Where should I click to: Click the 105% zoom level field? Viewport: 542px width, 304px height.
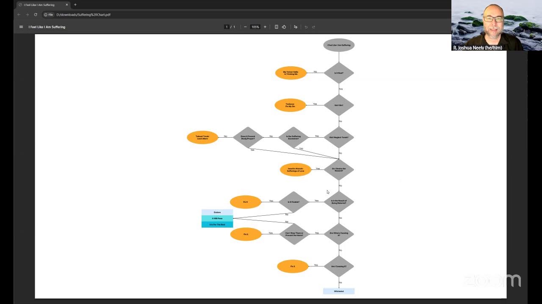255,27
